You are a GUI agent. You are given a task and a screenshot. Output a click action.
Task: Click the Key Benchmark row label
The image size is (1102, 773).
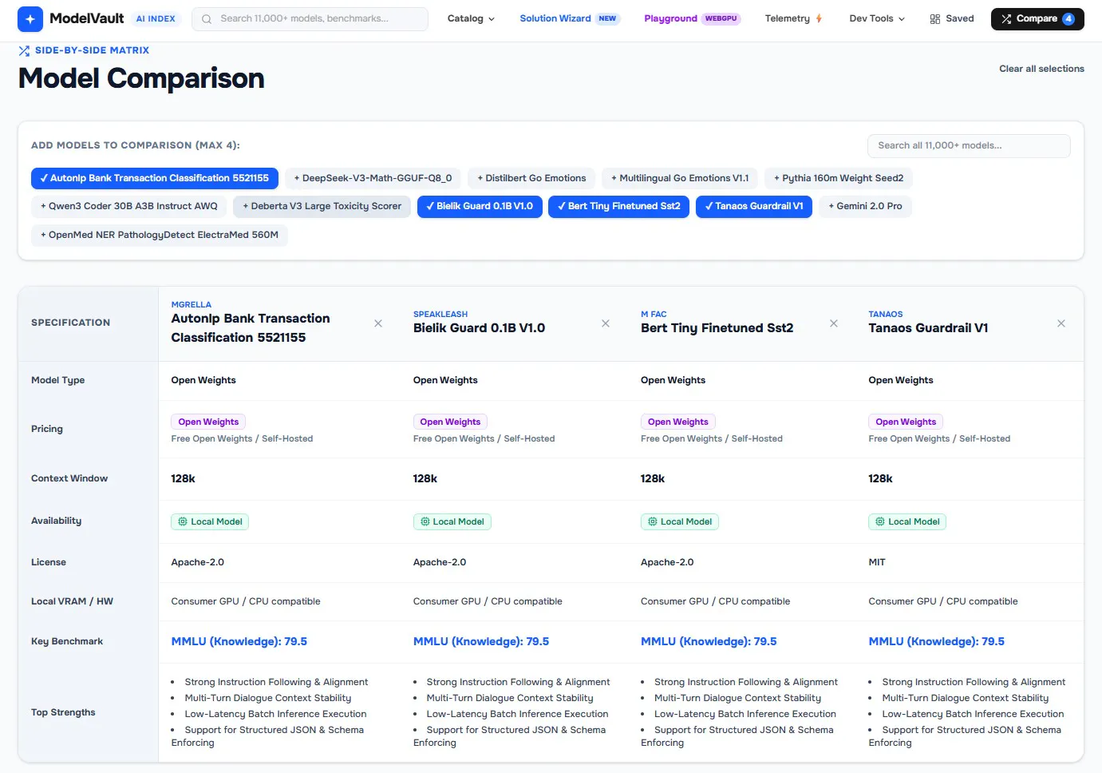(67, 641)
